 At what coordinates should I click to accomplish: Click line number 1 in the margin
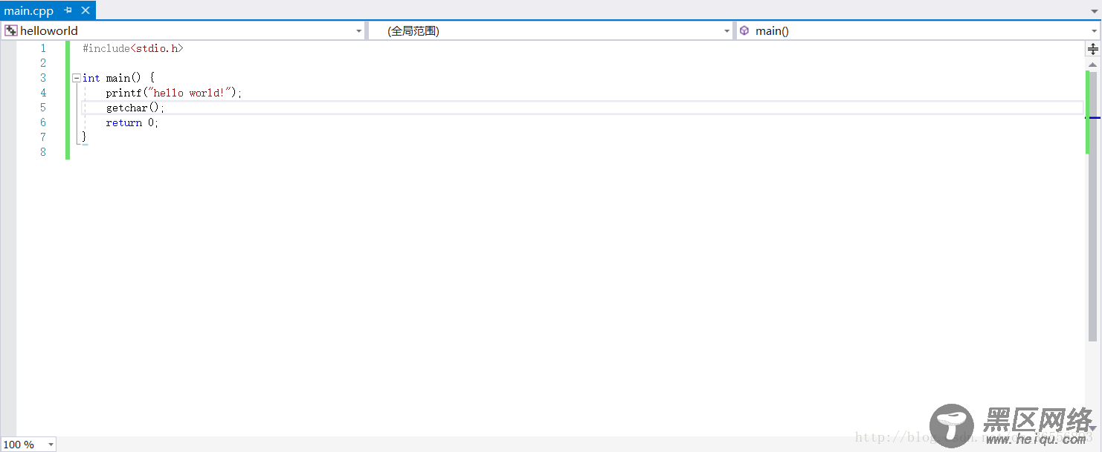tap(43, 48)
